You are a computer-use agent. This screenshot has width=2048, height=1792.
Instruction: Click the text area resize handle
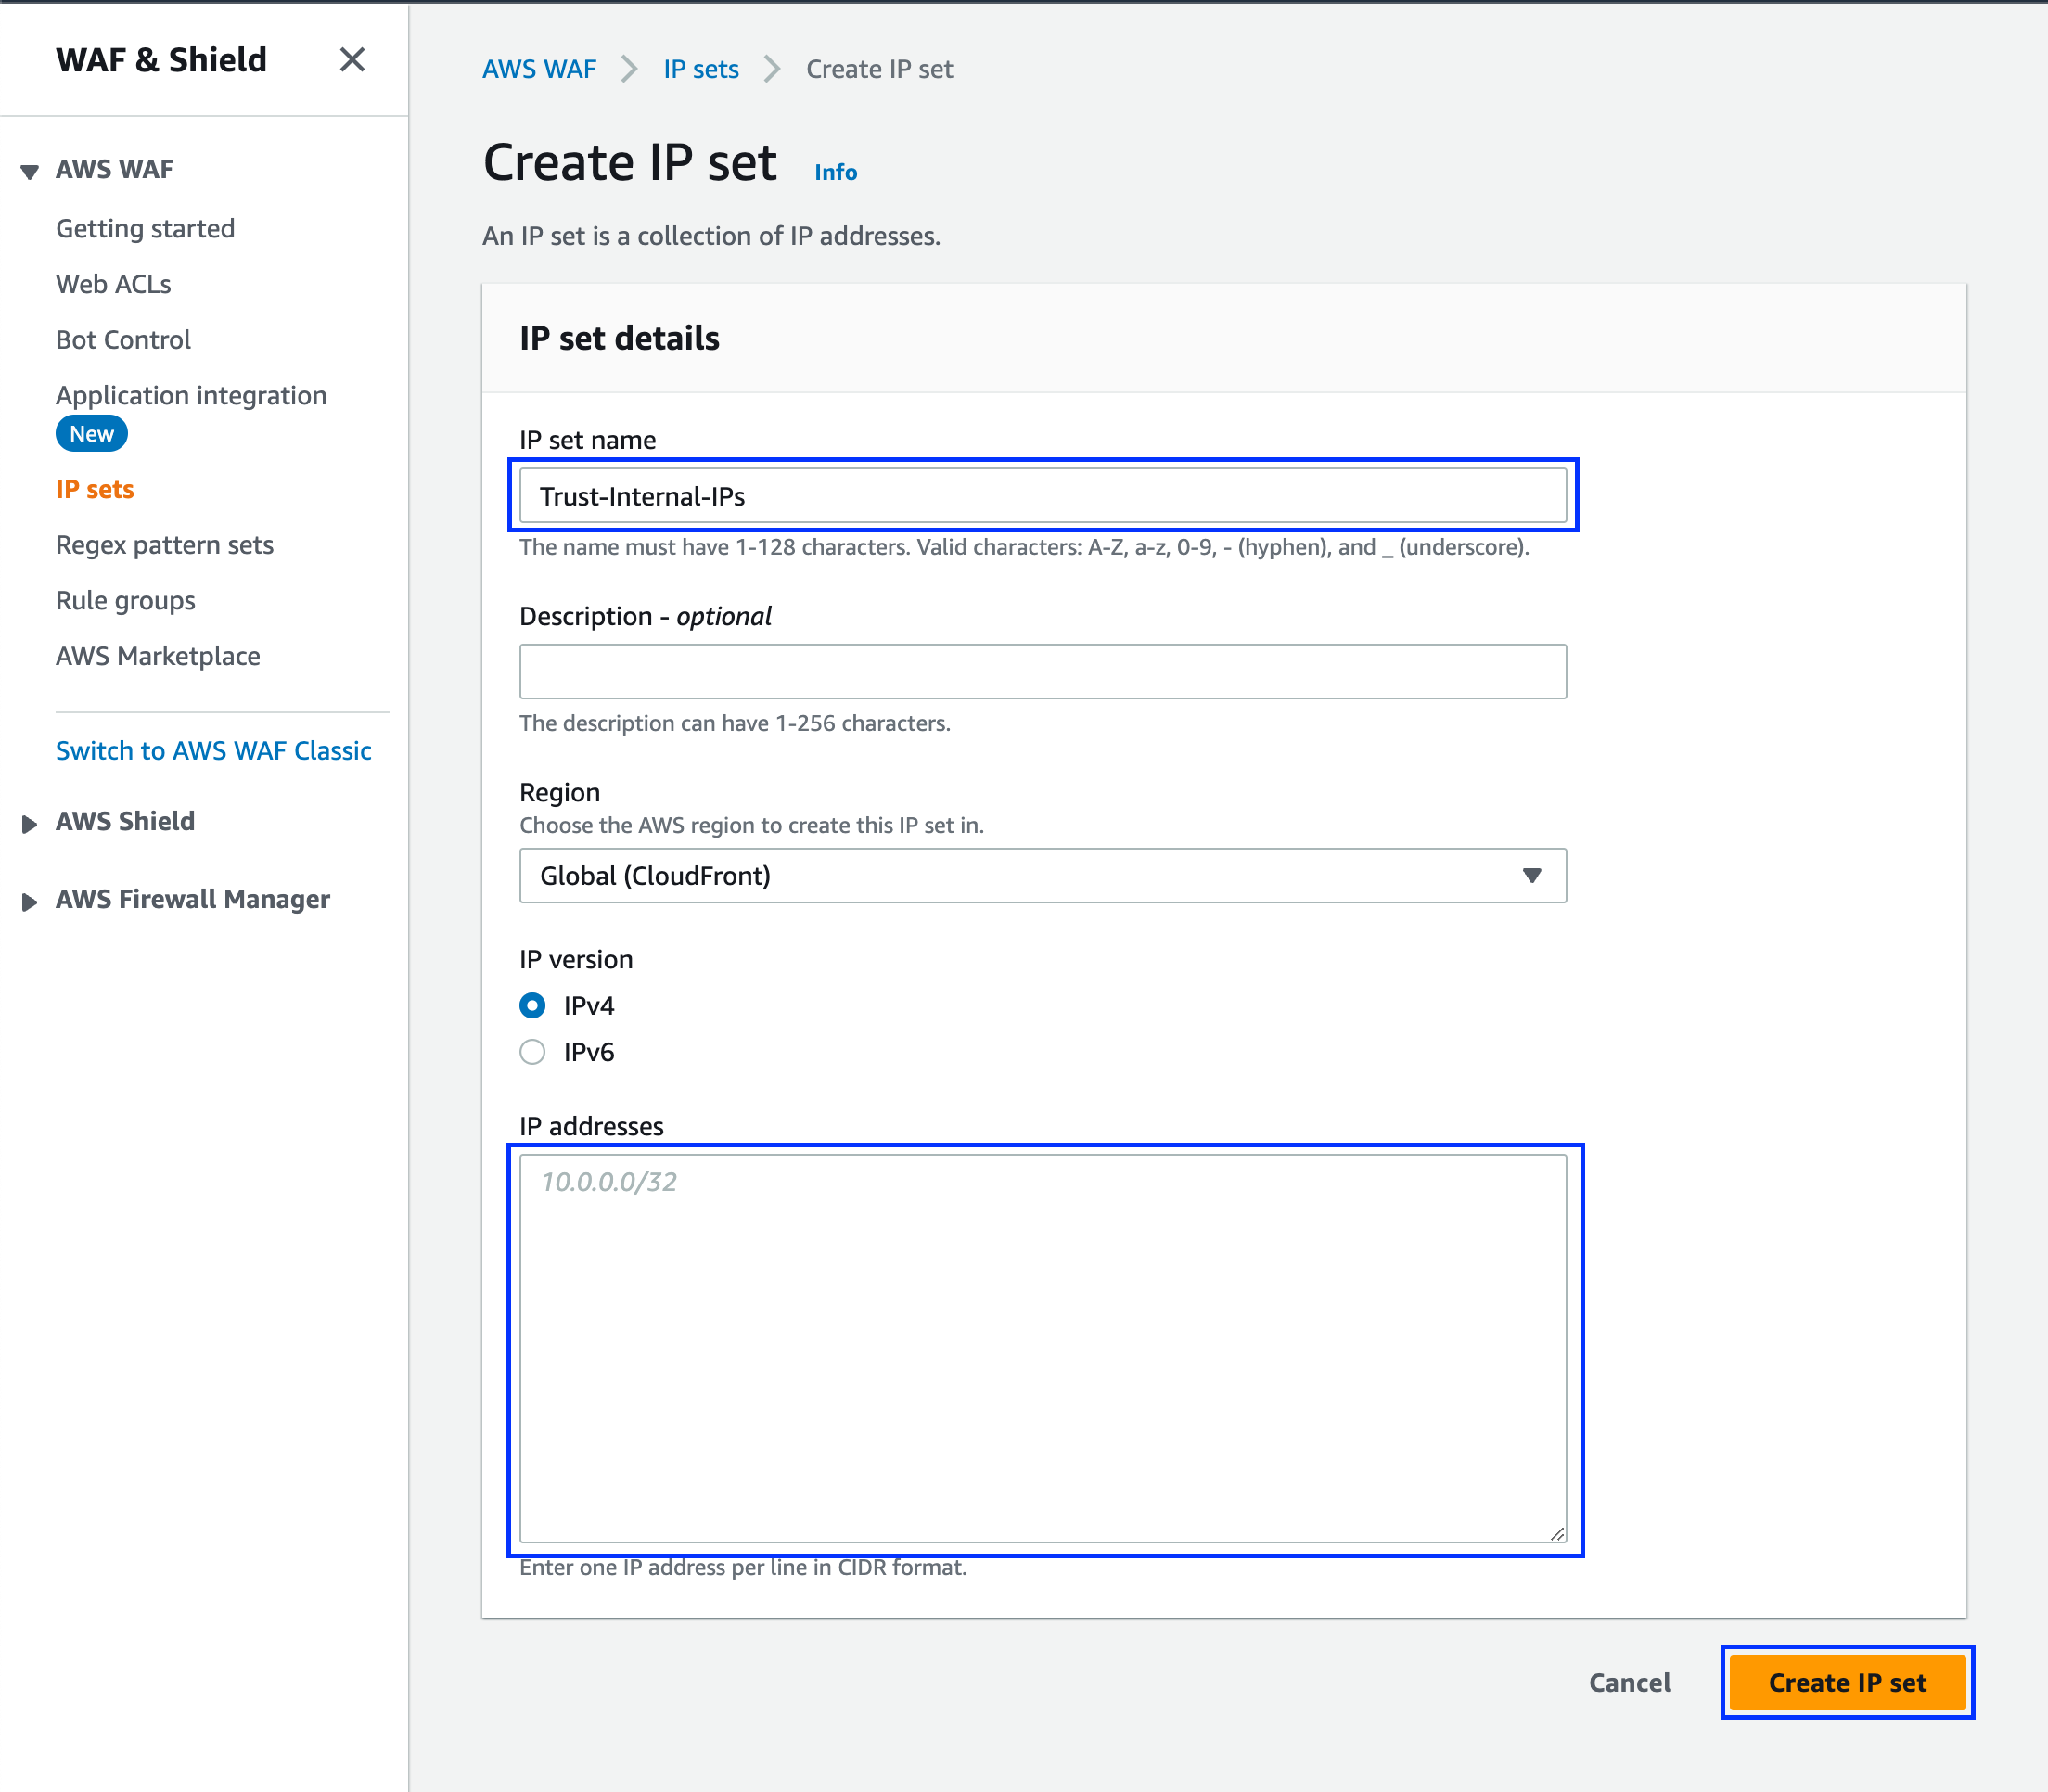(1557, 1533)
